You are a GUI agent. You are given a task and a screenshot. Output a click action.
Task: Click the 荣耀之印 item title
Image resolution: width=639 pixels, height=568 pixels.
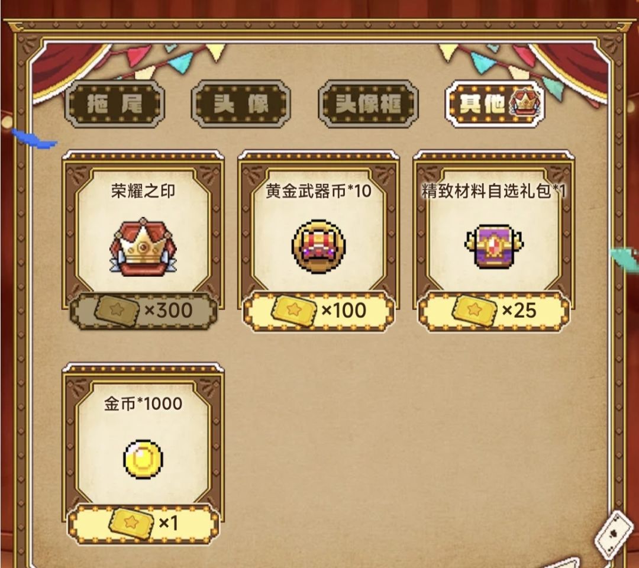(143, 191)
